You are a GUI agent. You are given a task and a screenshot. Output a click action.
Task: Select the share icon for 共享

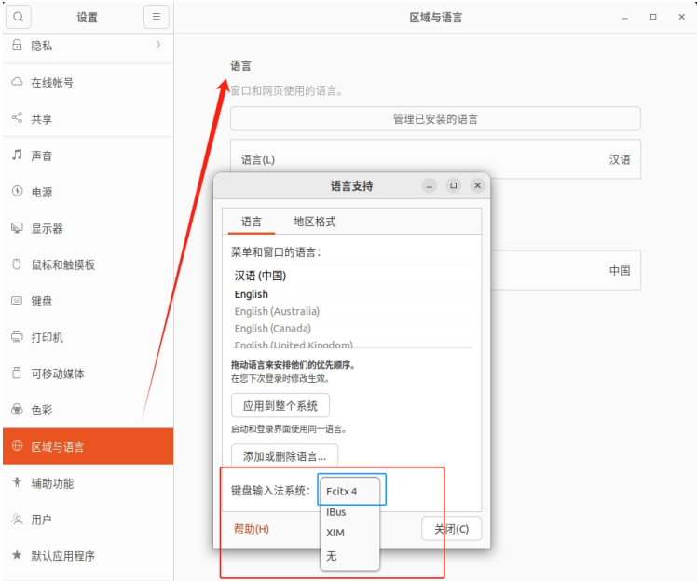pyautogui.click(x=17, y=118)
